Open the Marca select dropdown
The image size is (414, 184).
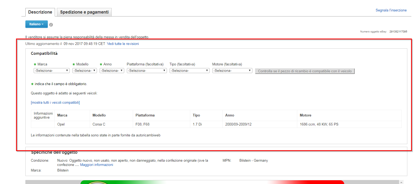tap(52, 71)
